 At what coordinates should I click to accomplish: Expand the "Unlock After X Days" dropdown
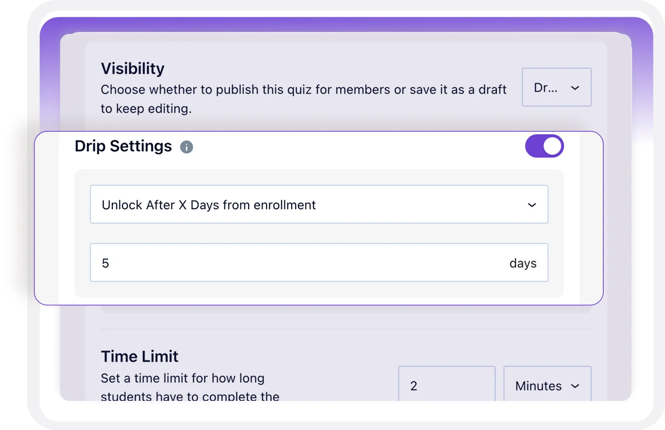tap(319, 204)
